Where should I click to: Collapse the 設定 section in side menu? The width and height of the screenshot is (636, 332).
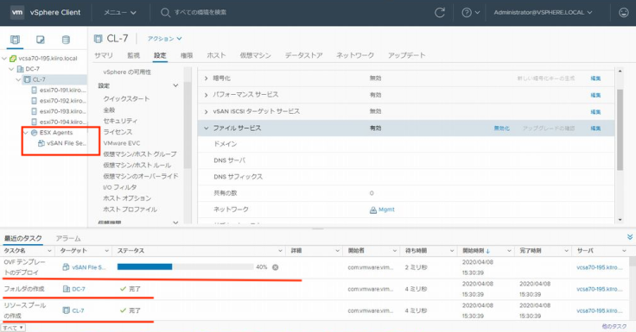175,85
